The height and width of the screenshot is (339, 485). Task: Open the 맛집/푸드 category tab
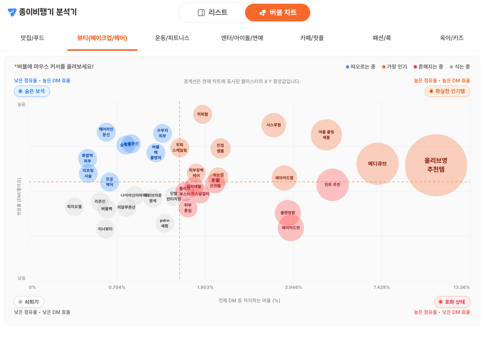tap(32, 38)
